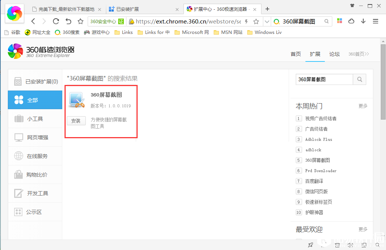This screenshot has height=250, width=386.
Task: Mute tab audio via speaker icon in status bar
Action: tap(350, 245)
